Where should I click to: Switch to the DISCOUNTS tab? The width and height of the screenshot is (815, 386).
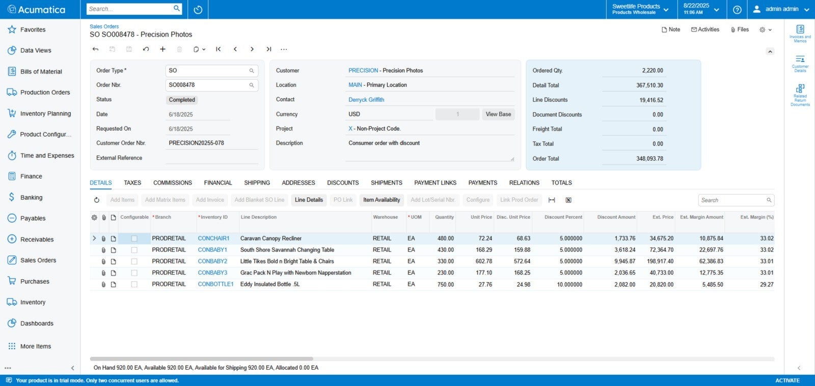point(343,183)
